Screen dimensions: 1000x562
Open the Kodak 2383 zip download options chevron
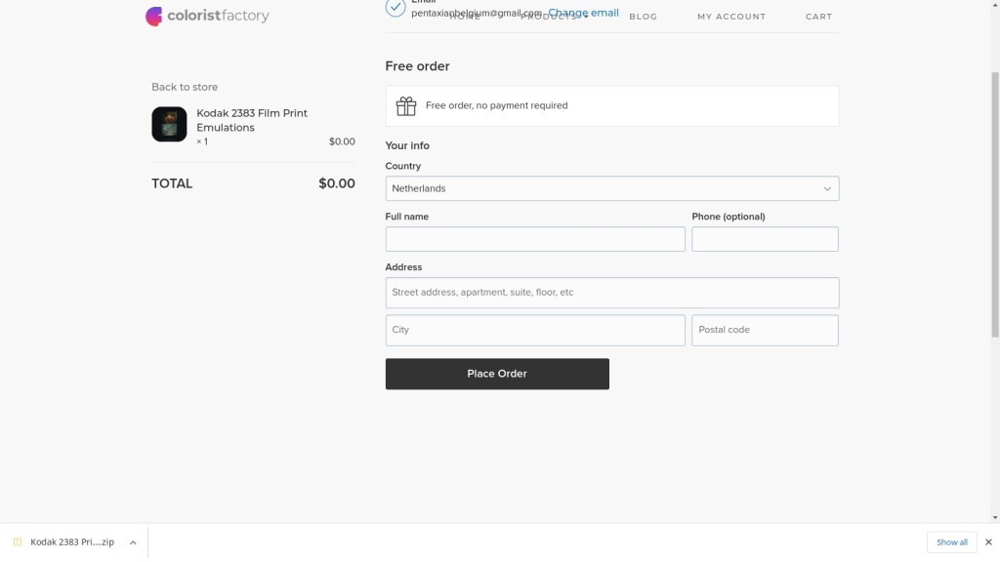pos(133,542)
